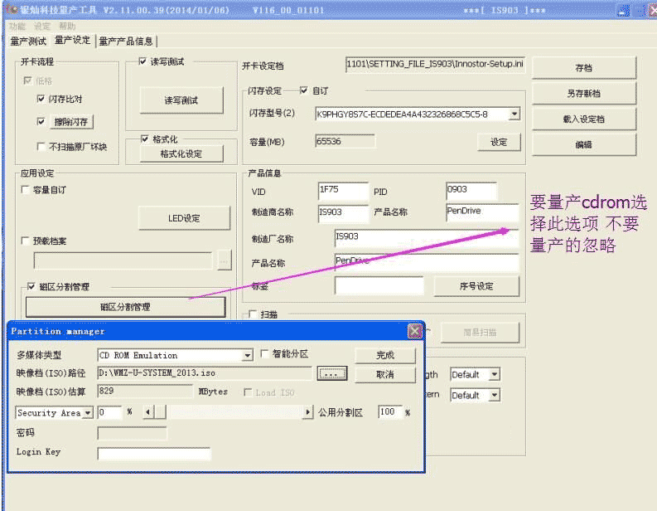
Task: Click the 磁区分割管理 button
Action: click(x=125, y=307)
